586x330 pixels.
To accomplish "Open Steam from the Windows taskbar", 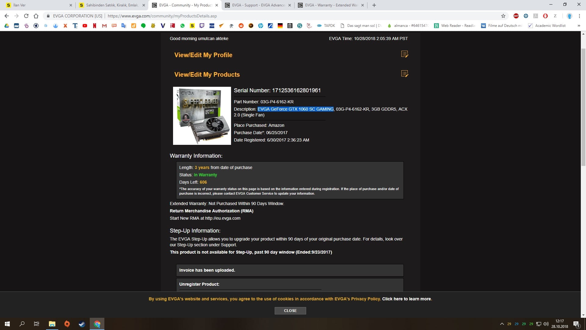I will point(82,324).
